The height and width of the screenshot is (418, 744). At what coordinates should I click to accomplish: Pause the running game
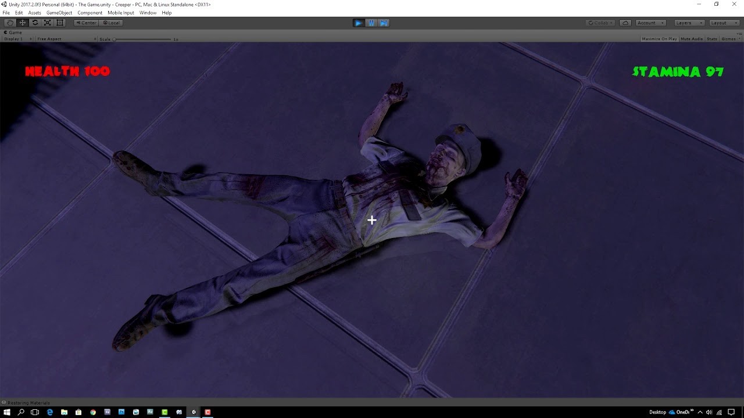[371, 23]
